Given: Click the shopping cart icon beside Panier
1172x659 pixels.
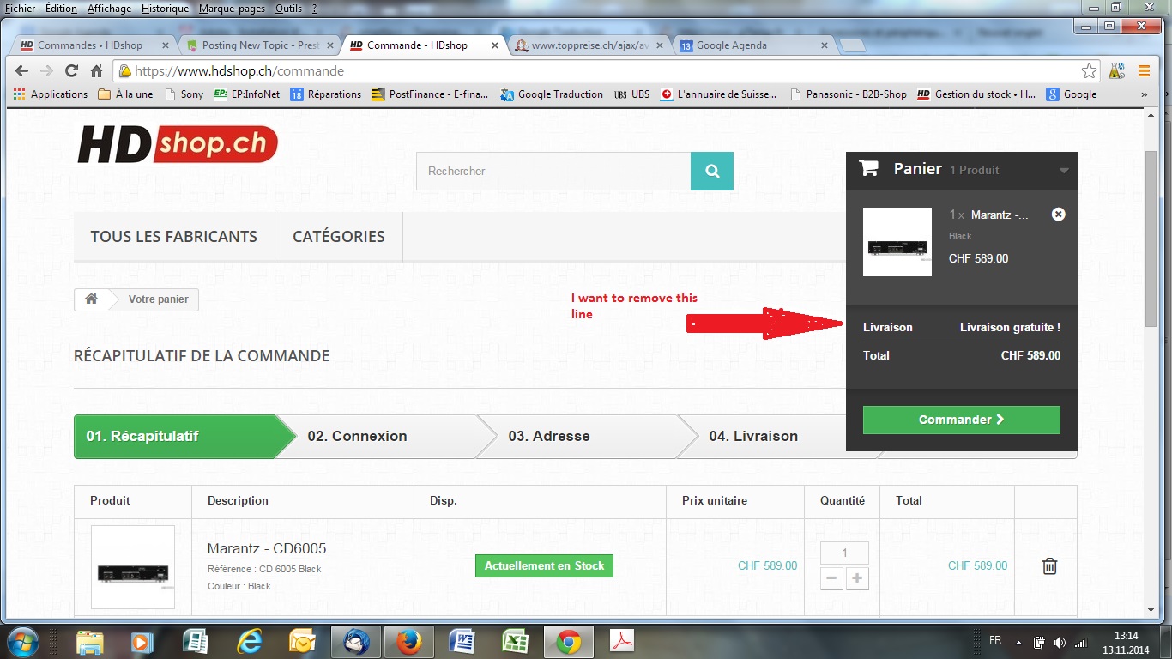Looking at the screenshot, I should coord(869,169).
